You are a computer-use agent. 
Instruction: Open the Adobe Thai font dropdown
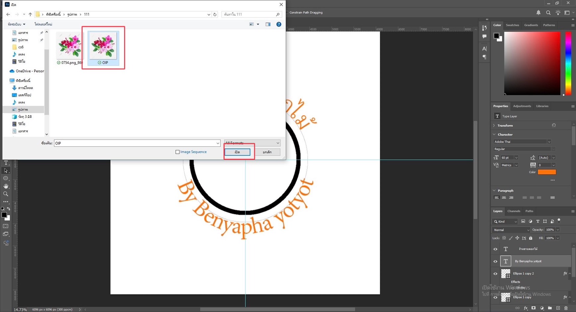point(522,142)
